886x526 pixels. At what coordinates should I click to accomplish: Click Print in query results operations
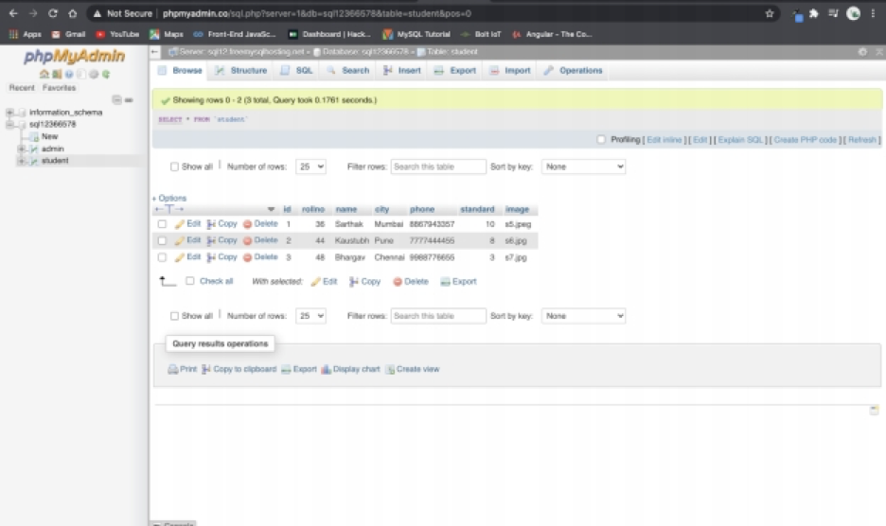click(182, 370)
